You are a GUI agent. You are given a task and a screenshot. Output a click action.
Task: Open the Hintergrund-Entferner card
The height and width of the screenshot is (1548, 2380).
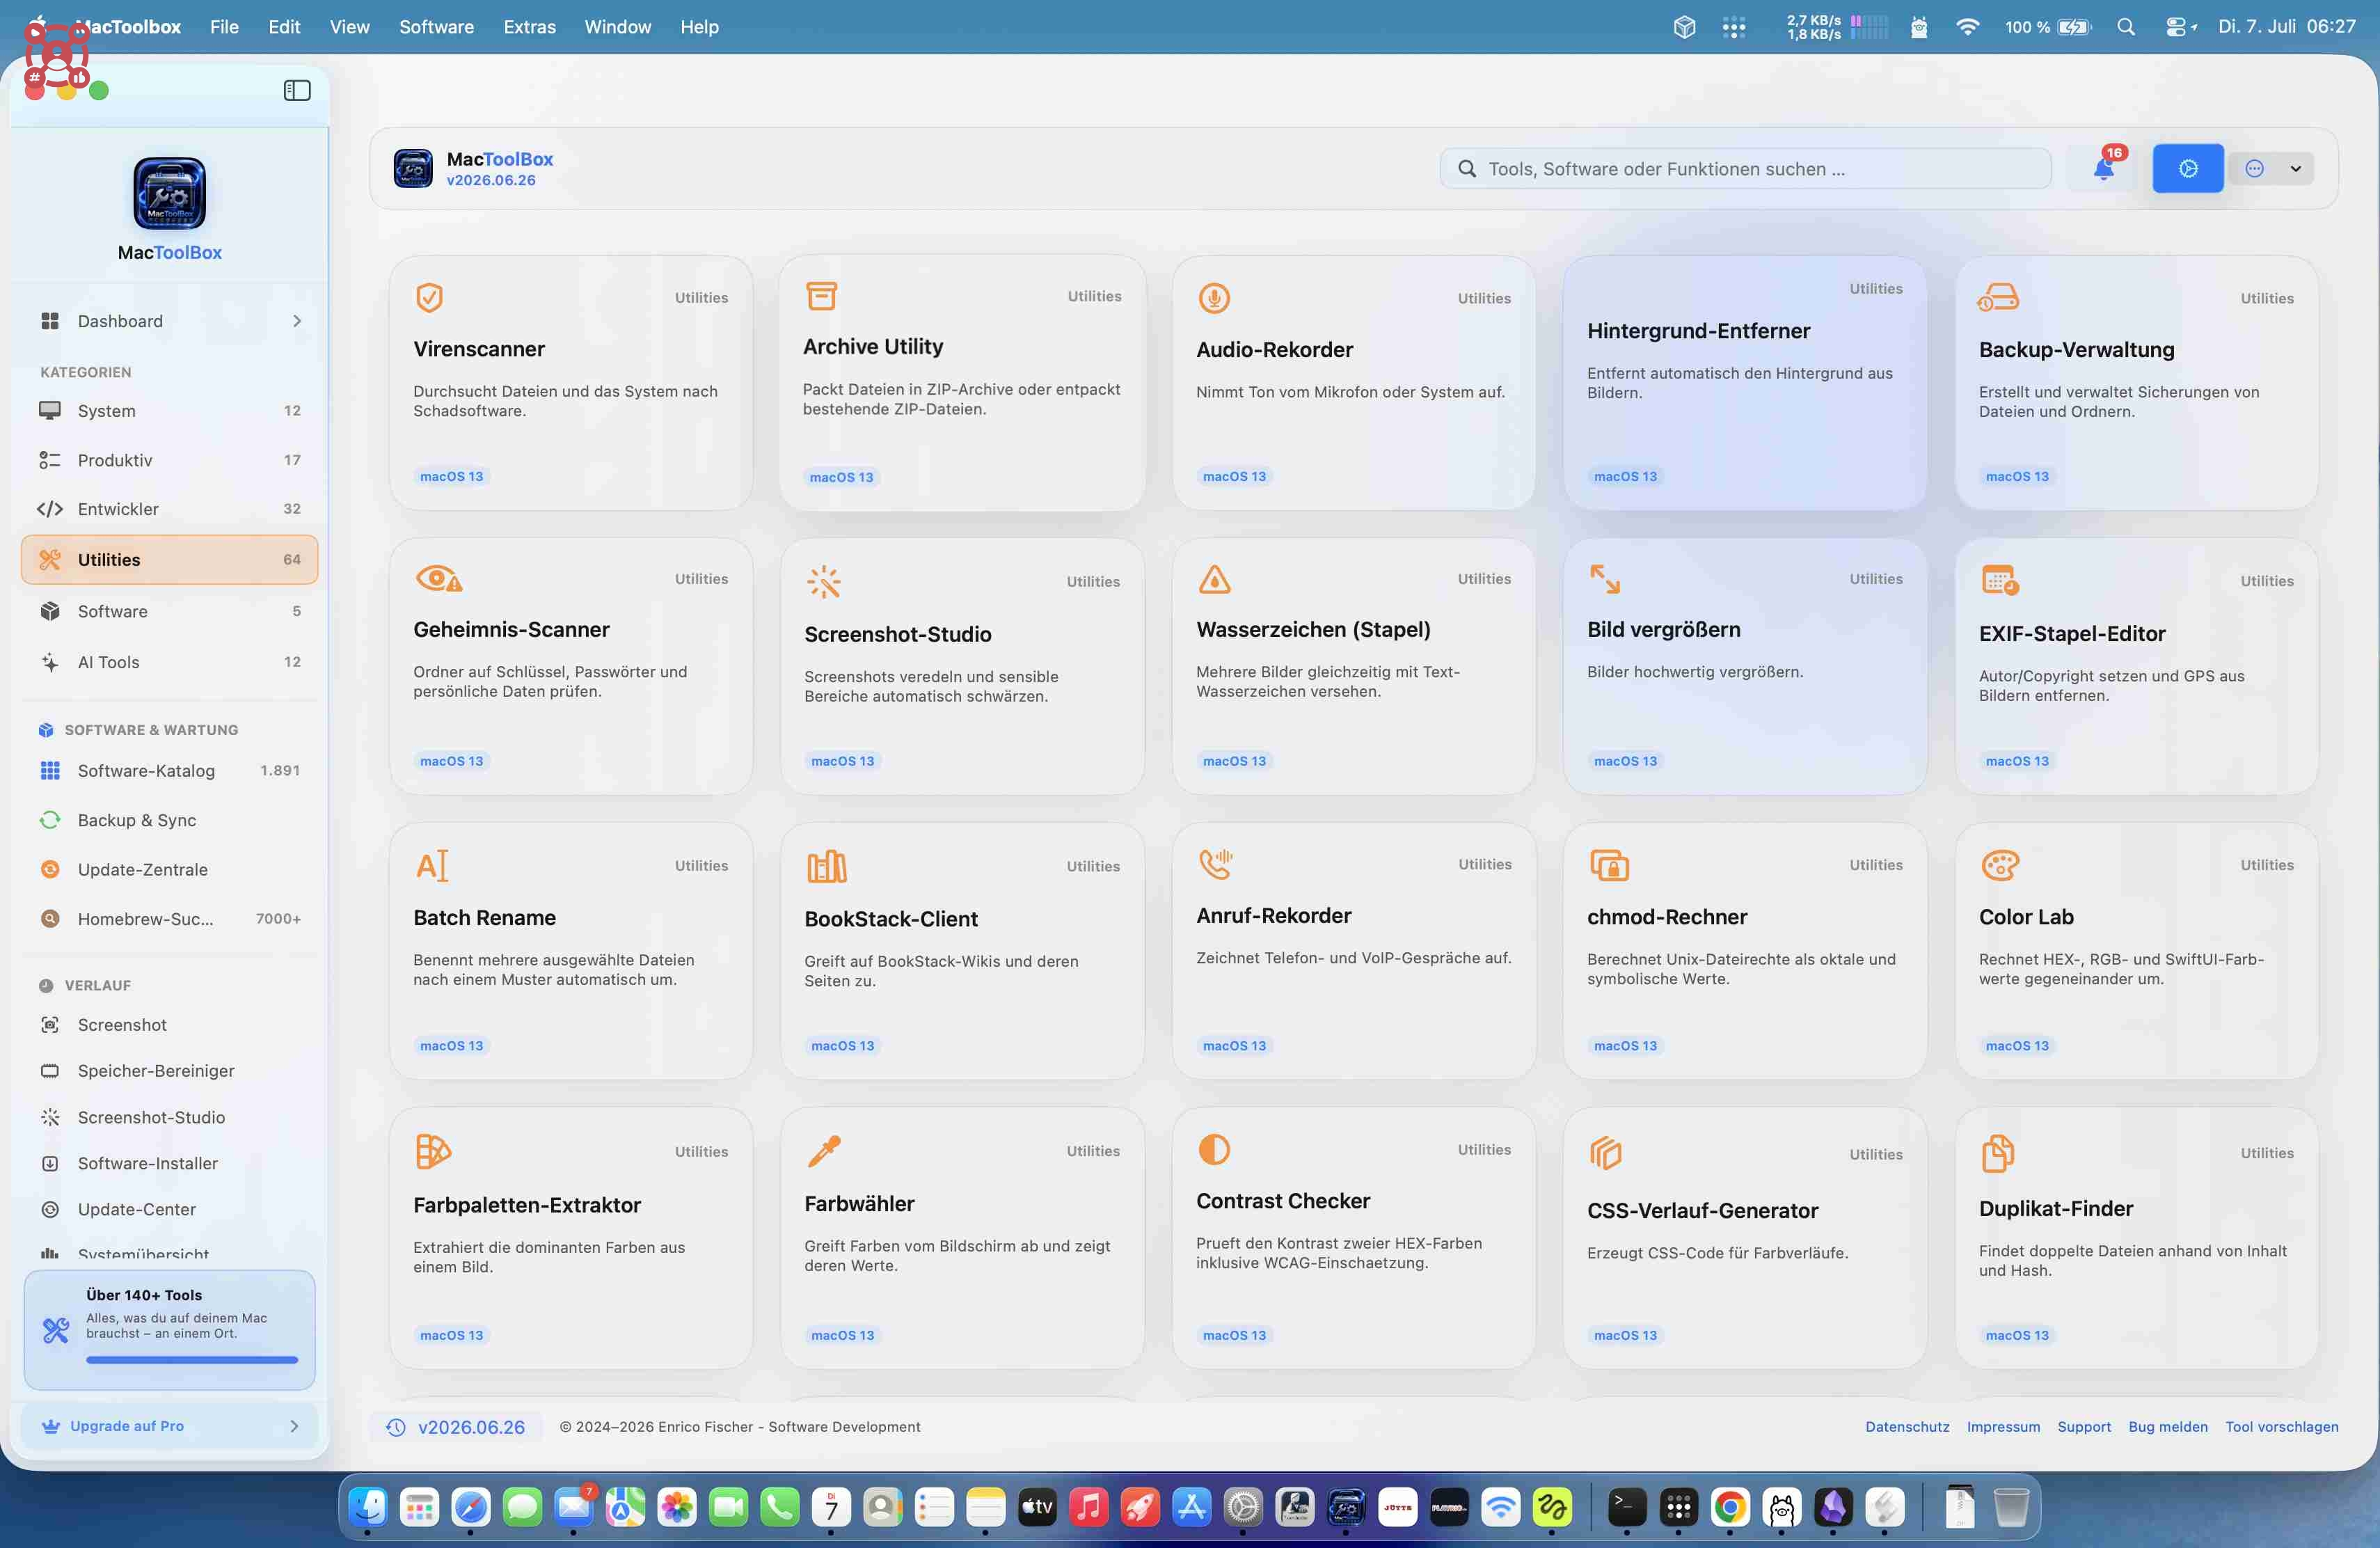coord(1744,383)
